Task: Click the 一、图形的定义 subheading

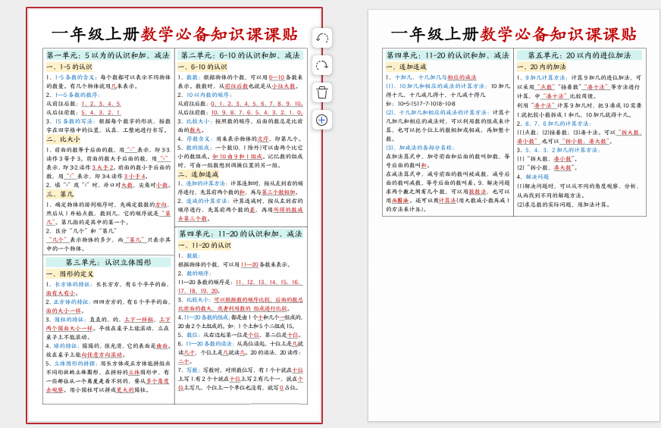Action: pyautogui.click(x=70, y=273)
